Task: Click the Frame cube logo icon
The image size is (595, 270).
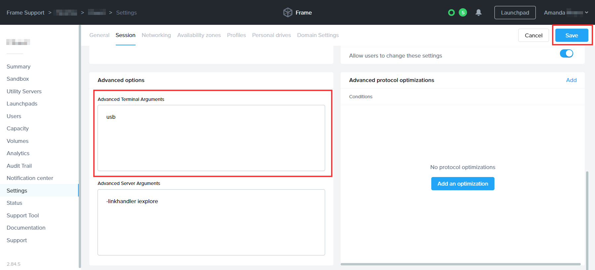Action: coord(288,13)
